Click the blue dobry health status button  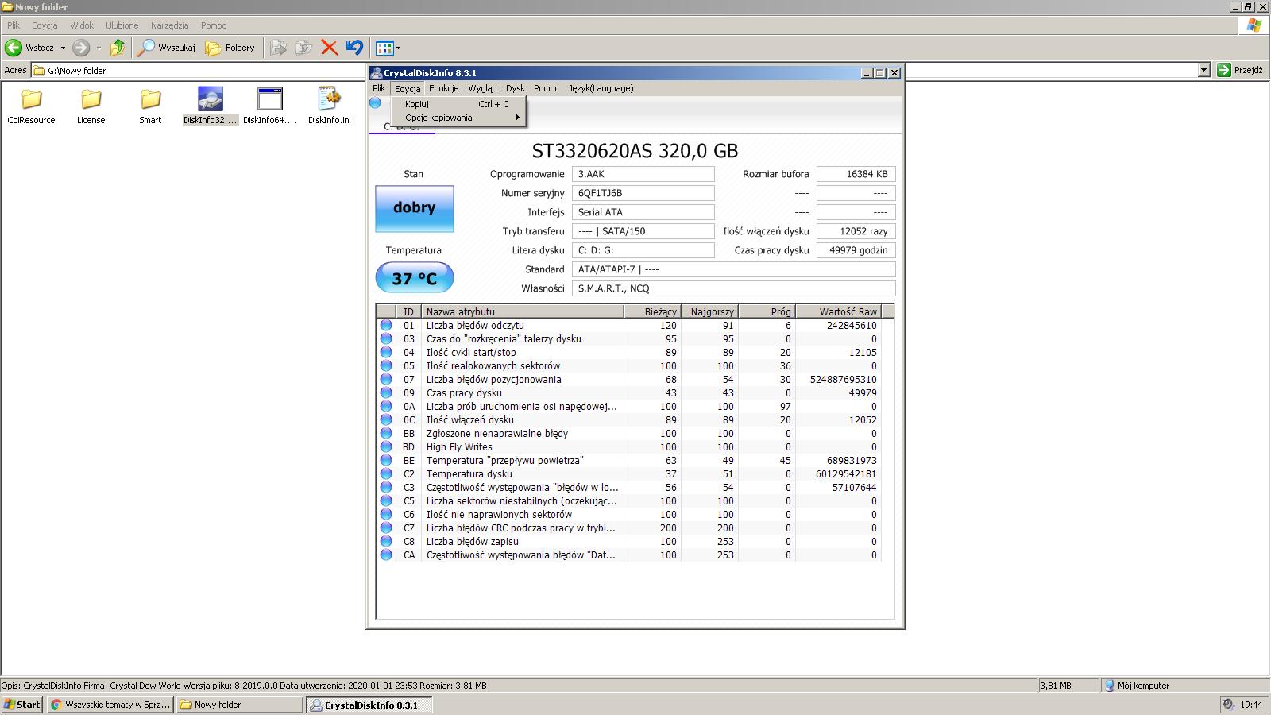[x=414, y=208]
